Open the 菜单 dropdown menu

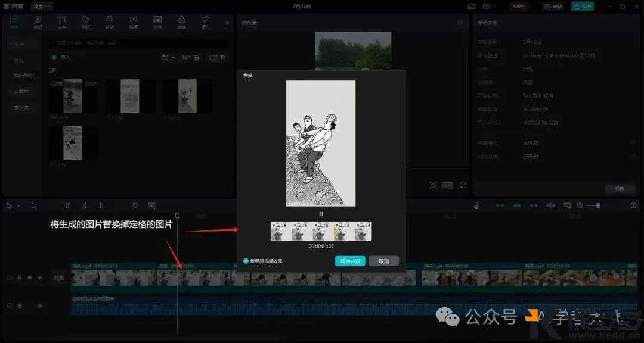(x=42, y=6)
